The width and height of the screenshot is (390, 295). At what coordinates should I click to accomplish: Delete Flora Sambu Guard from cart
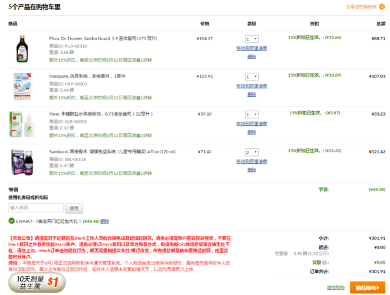pos(252,57)
